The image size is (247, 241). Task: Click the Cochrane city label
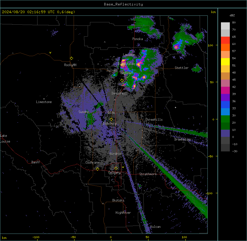(x=92, y=163)
